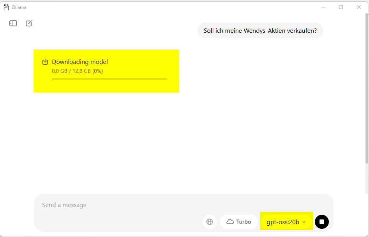Click the cloud icon in Turbo
Viewport: 369px width, 237px height.
[230, 222]
